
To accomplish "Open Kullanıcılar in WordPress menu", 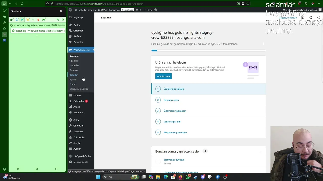I will click(81, 138).
